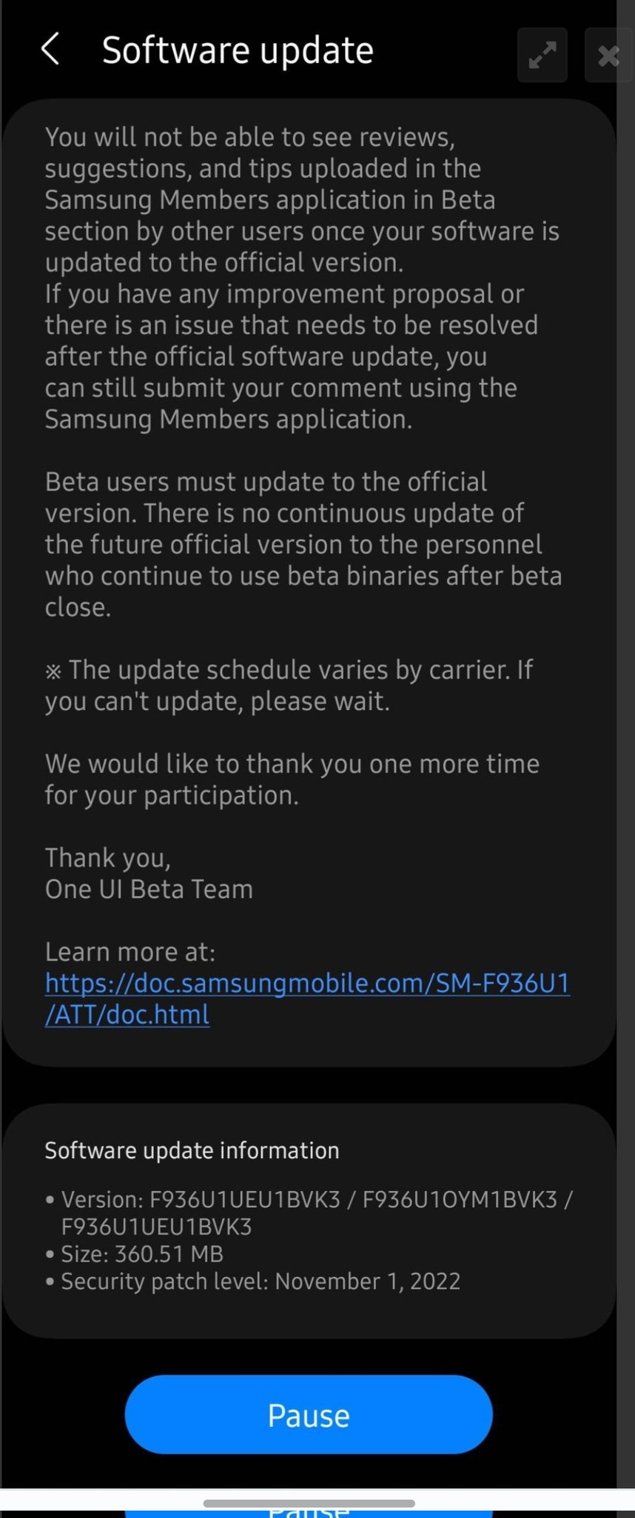The image size is (635, 1518).
Task: Tap the back arrow icon
Action: (50, 50)
